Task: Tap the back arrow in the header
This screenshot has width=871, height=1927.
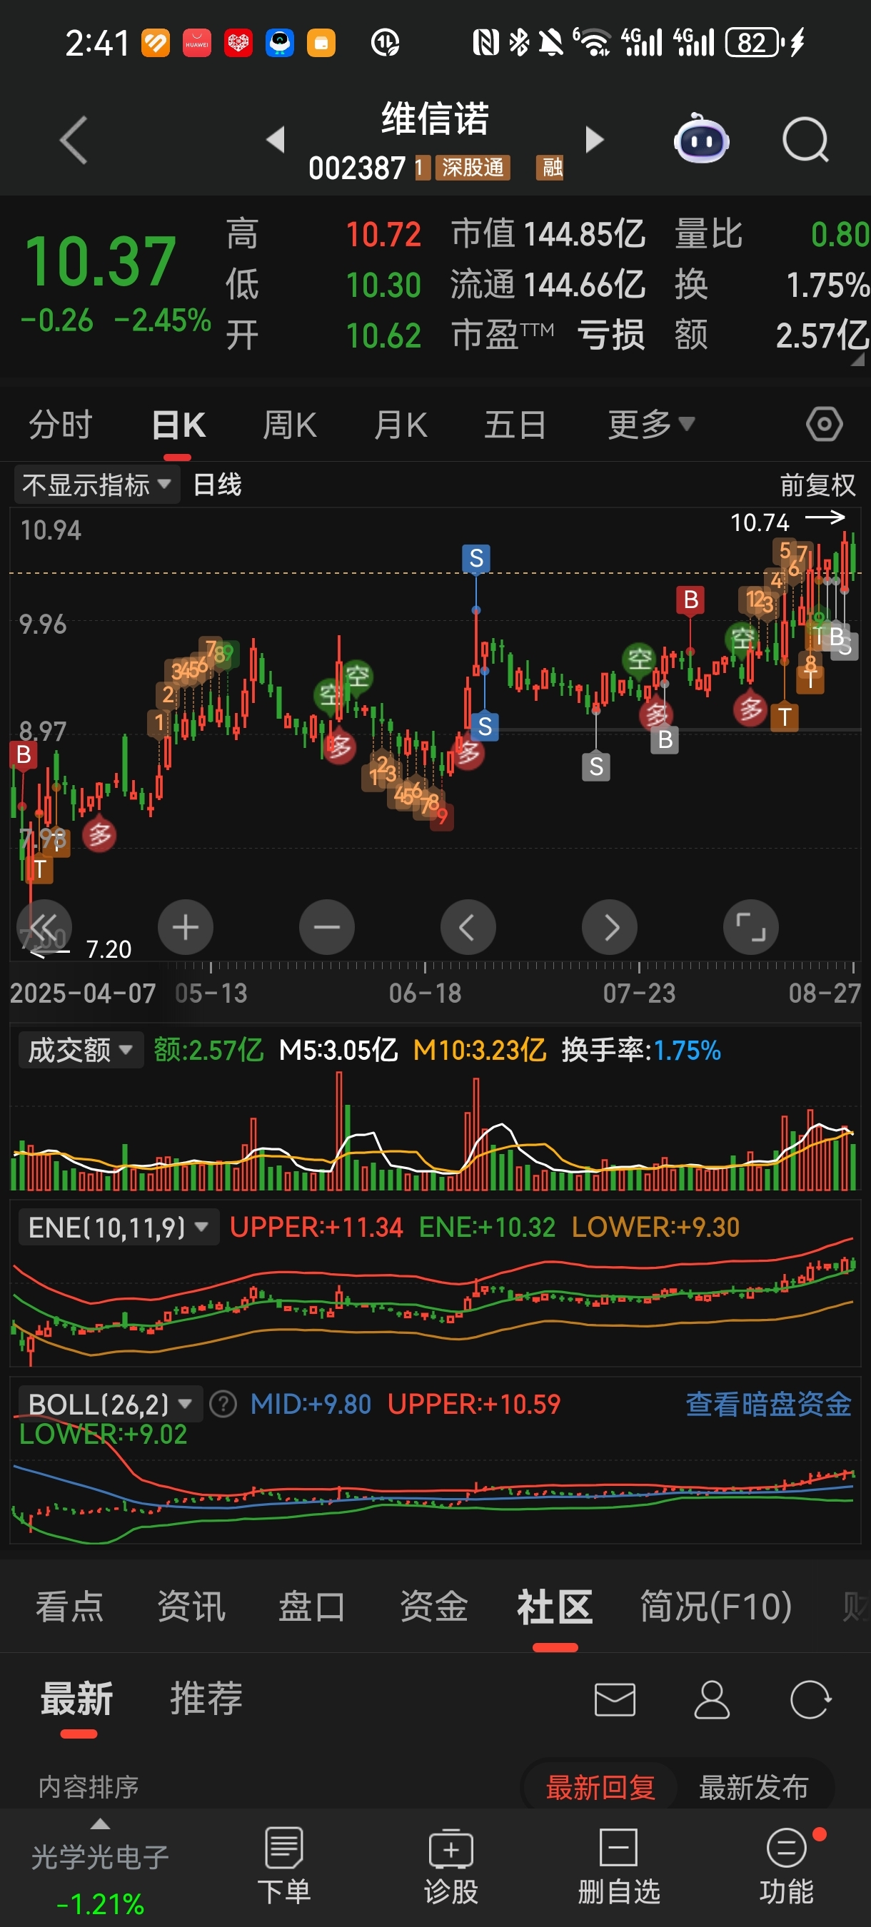Action: 74,140
